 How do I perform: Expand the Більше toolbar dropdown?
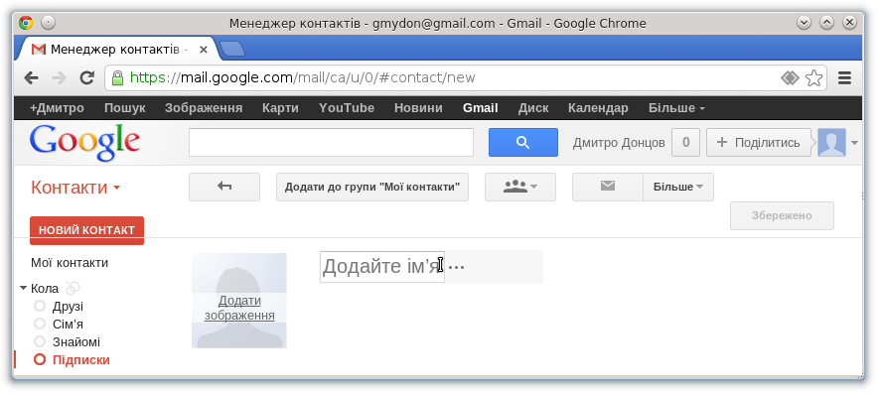(678, 187)
